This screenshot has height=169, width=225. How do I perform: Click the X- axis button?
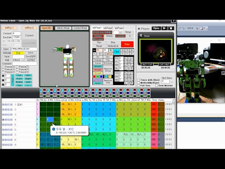(122, 54)
